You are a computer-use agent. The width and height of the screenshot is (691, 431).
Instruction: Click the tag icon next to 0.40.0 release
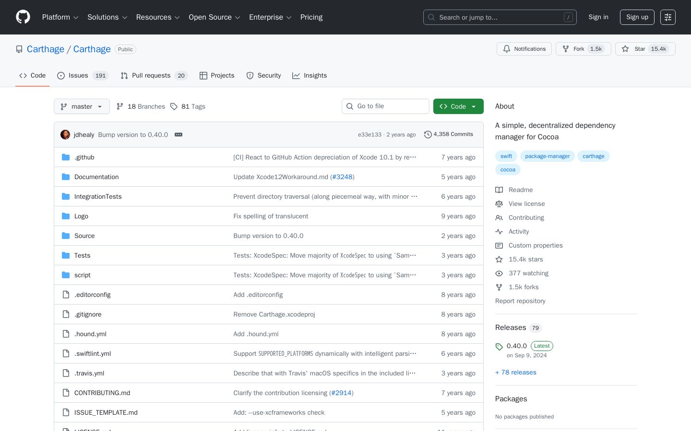pyautogui.click(x=499, y=347)
